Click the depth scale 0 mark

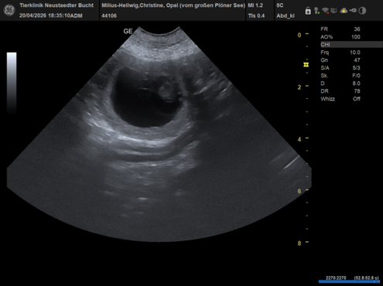point(299,35)
